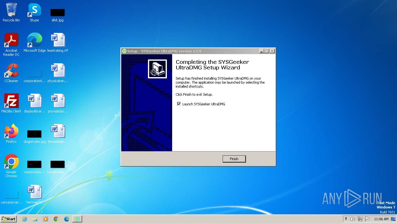Select the threadsele... document icon
397x223 pixels.
coord(58,134)
